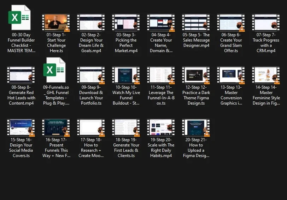Click 15-Step 16 Design Your Social Media Covers
The width and height of the screenshot is (287, 200).
point(21,127)
